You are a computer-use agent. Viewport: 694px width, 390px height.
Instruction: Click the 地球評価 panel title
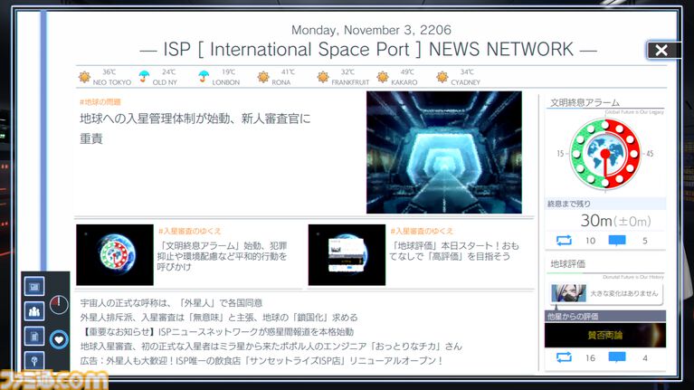coord(568,264)
